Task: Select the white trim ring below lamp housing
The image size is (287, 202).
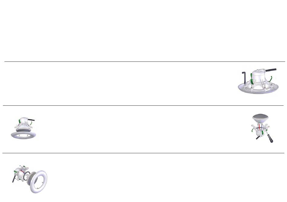Action: click(x=24, y=135)
